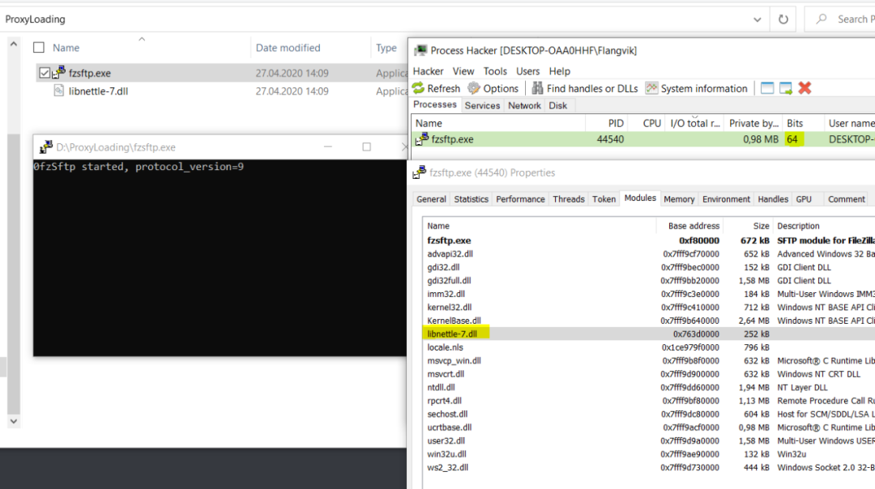Select kernel32.dll module row

coord(648,307)
